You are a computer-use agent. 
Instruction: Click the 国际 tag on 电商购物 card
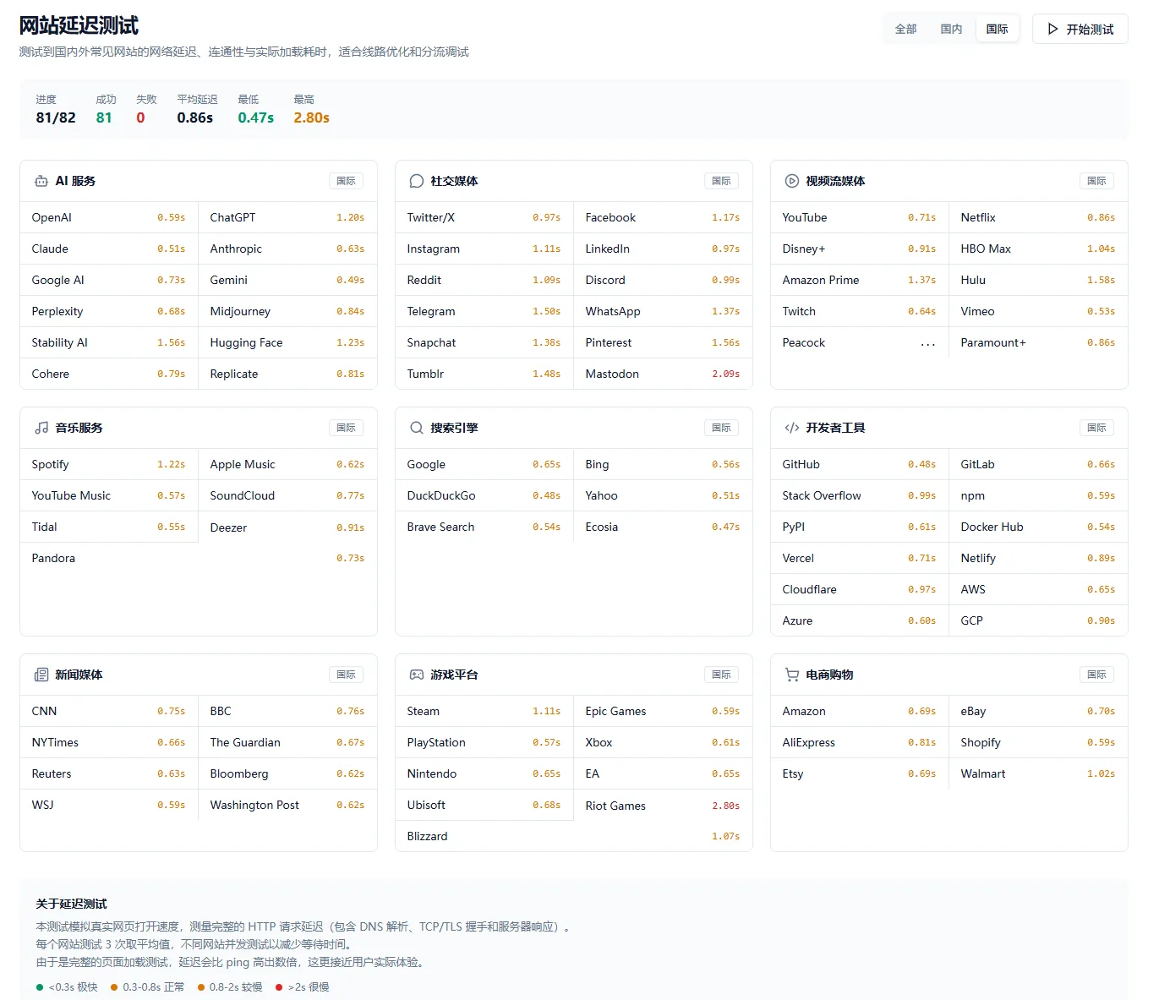click(1097, 675)
